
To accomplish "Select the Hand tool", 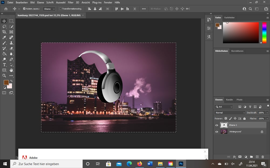I will pos(11,70).
